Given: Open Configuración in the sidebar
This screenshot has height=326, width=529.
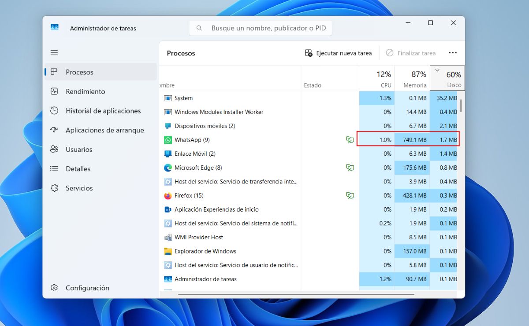Looking at the screenshot, I should (101, 288).
